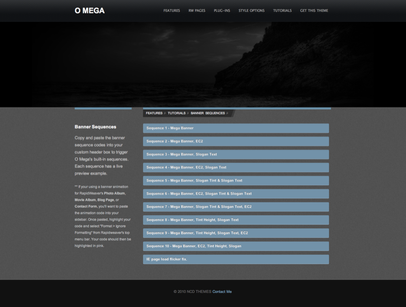Click the O MEGA site logo

89,11
